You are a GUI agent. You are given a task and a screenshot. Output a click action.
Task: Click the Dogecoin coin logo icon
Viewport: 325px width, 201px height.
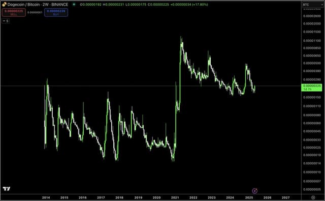point(4,5)
